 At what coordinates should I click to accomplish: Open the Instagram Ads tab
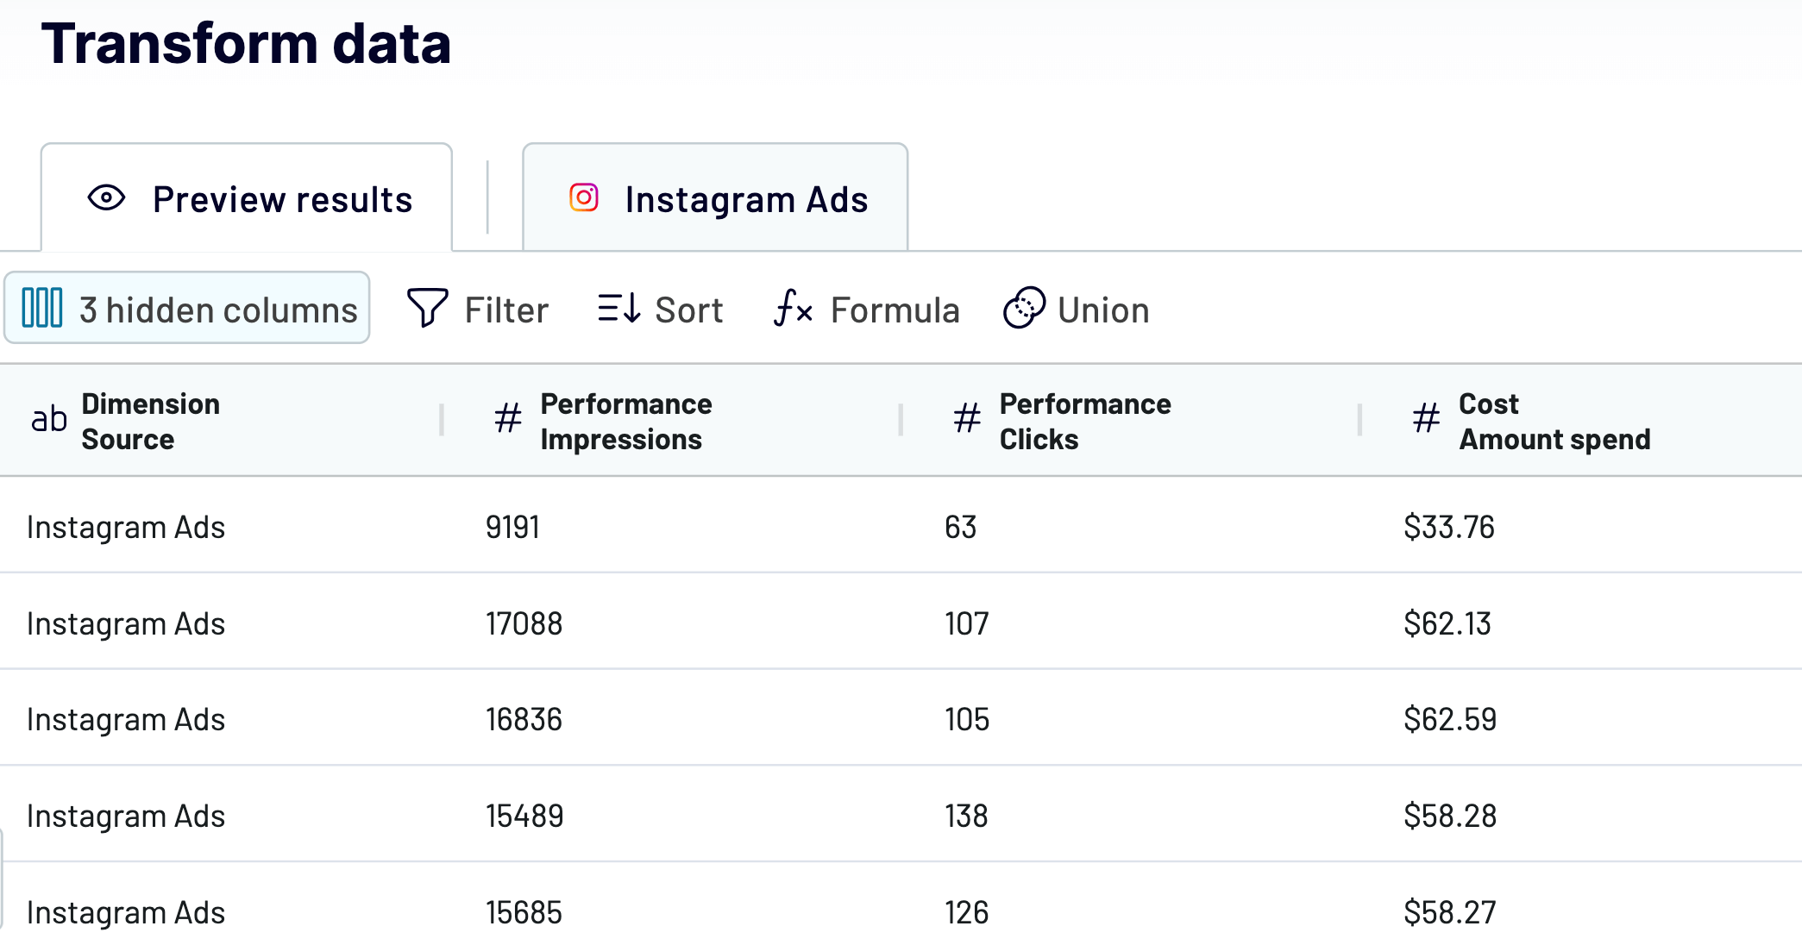click(x=715, y=198)
